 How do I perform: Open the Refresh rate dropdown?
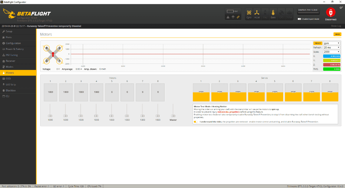331,48
